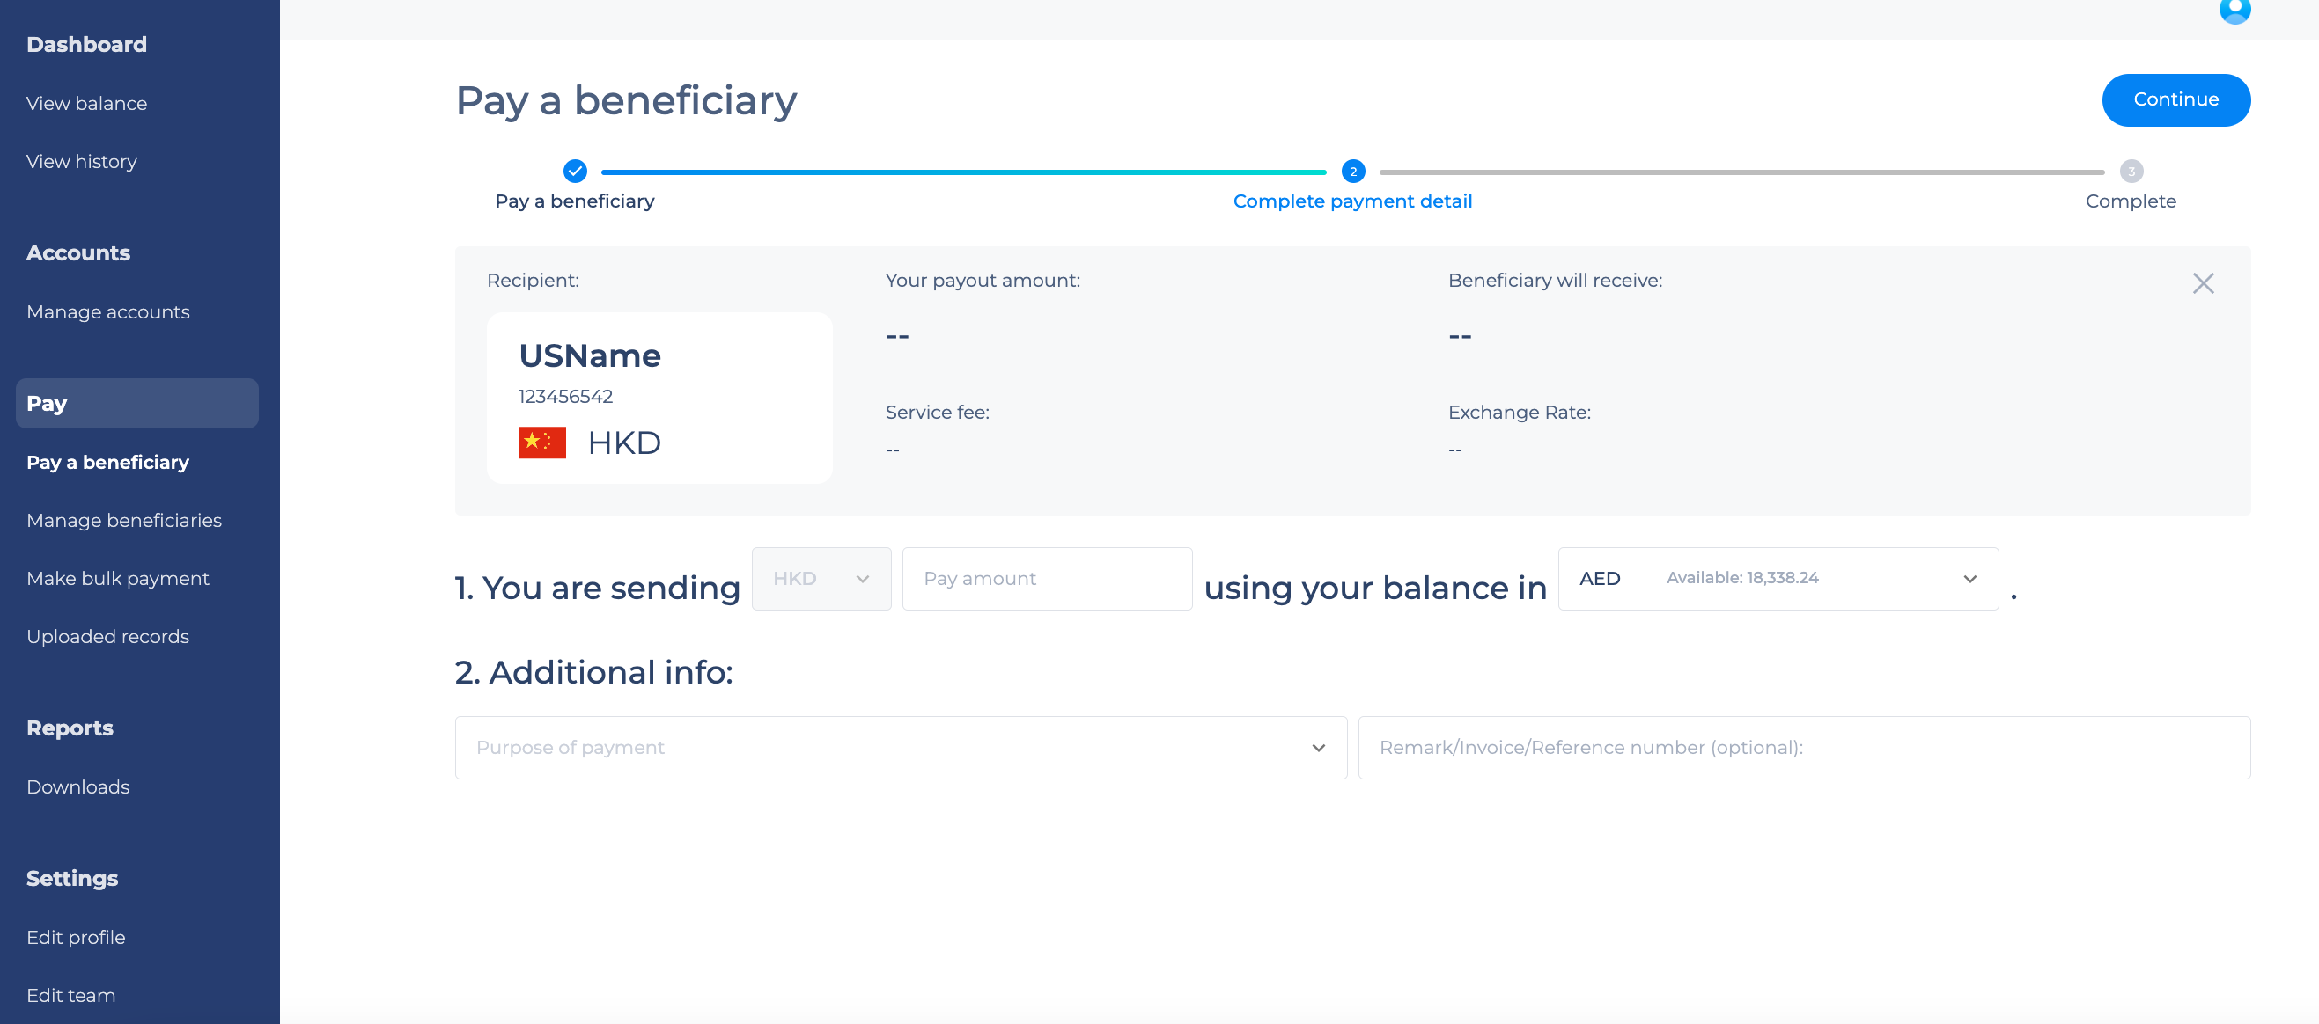Open Uploaded records in sidebar
This screenshot has height=1024, width=2319.
pyautogui.click(x=108, y=636)
